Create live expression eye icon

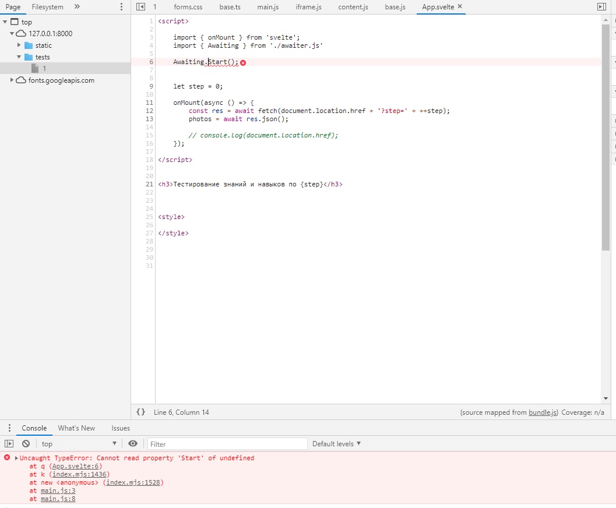133,443
